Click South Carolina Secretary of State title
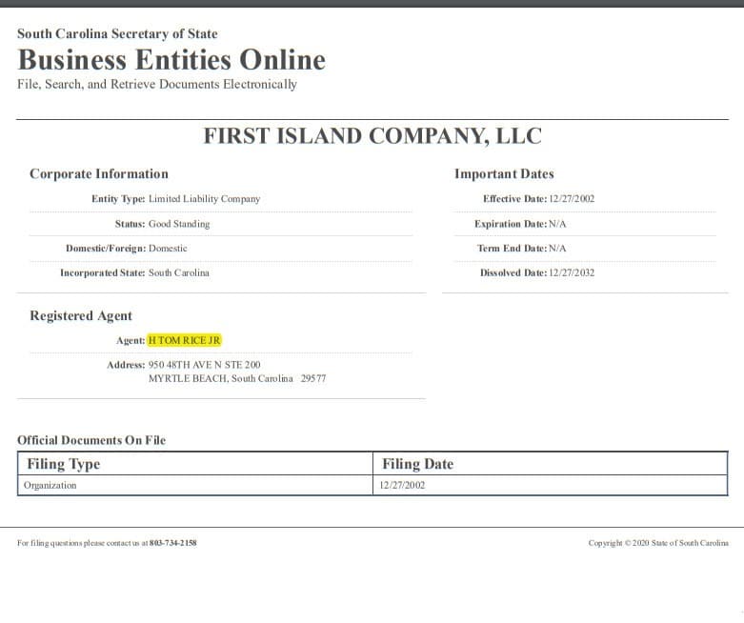 click(117, 34)
